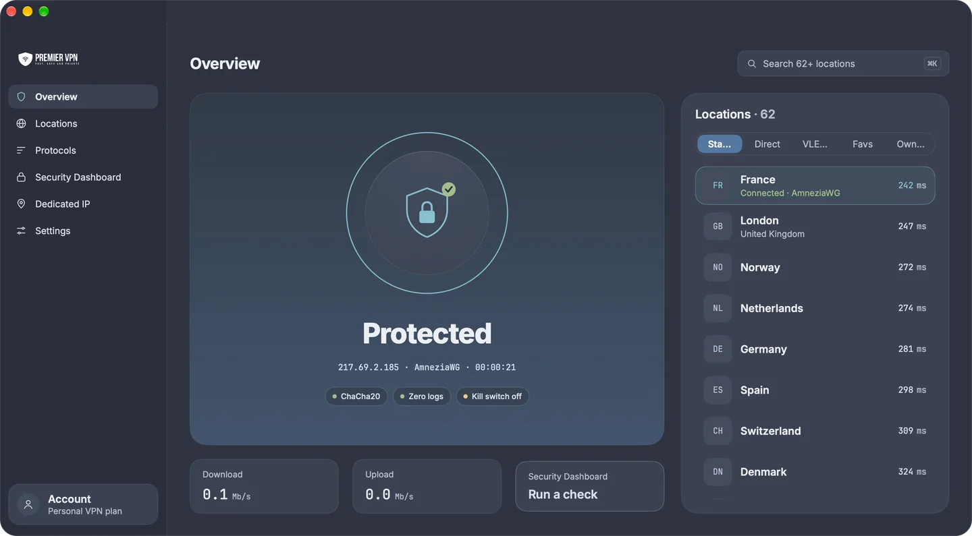This screenshot has height=536, width=972.
Task: Switch to the Direct tab
Action: point(767,144)
